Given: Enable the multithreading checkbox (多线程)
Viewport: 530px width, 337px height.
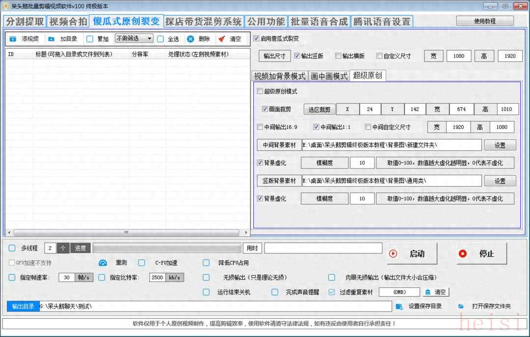Looking at the screenshot, I should (12, 248).
